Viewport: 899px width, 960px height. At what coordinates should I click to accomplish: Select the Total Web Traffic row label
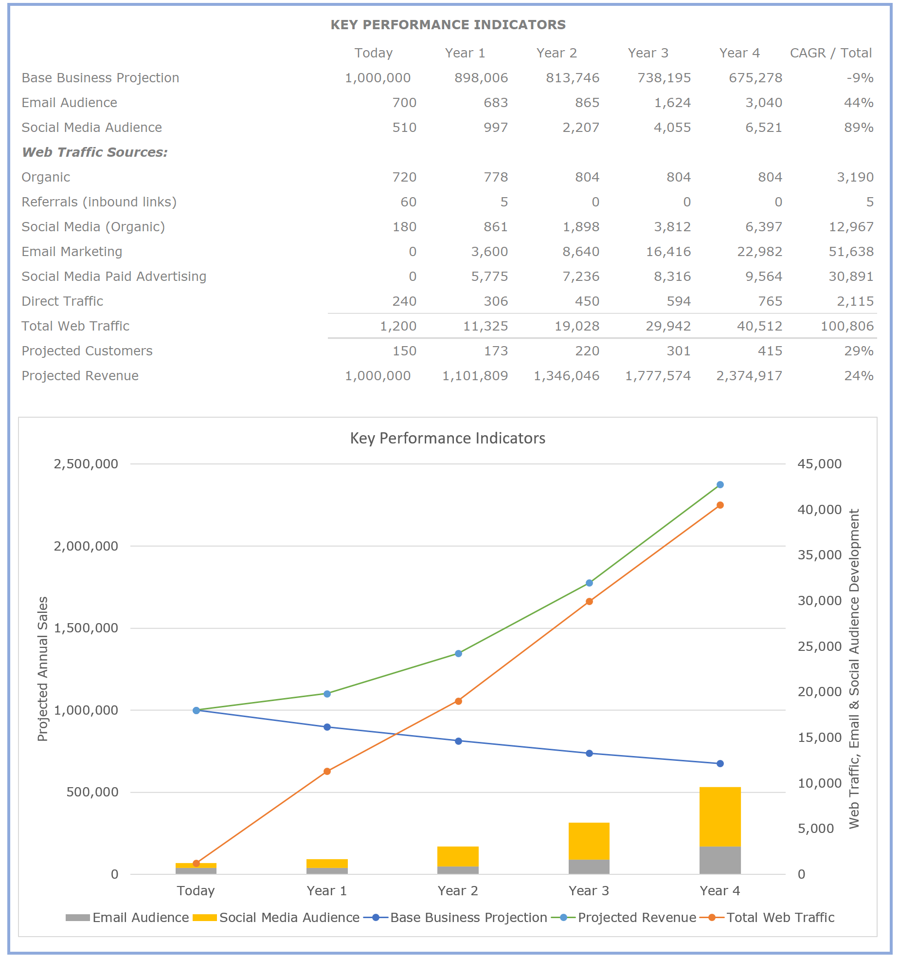[75, 326]
